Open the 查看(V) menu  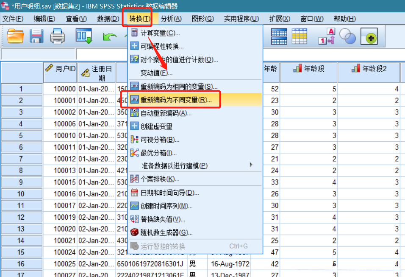point(76,19)
